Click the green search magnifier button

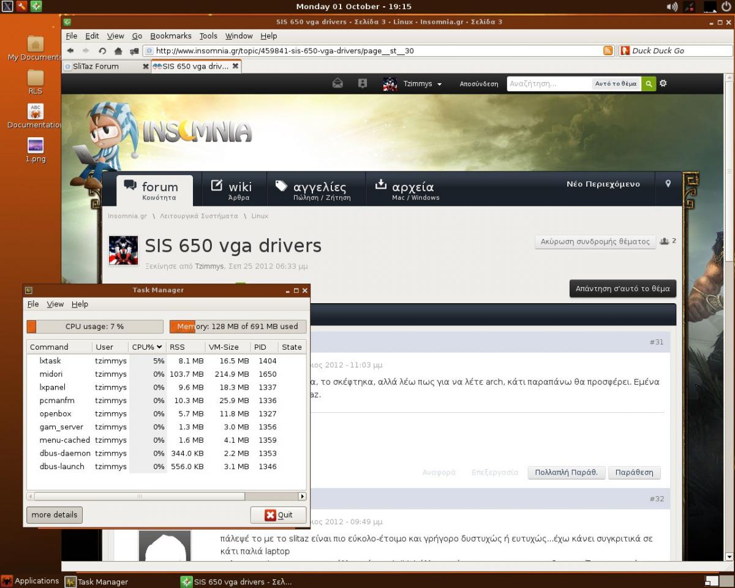pyautogui.click(x=649, y=83)
